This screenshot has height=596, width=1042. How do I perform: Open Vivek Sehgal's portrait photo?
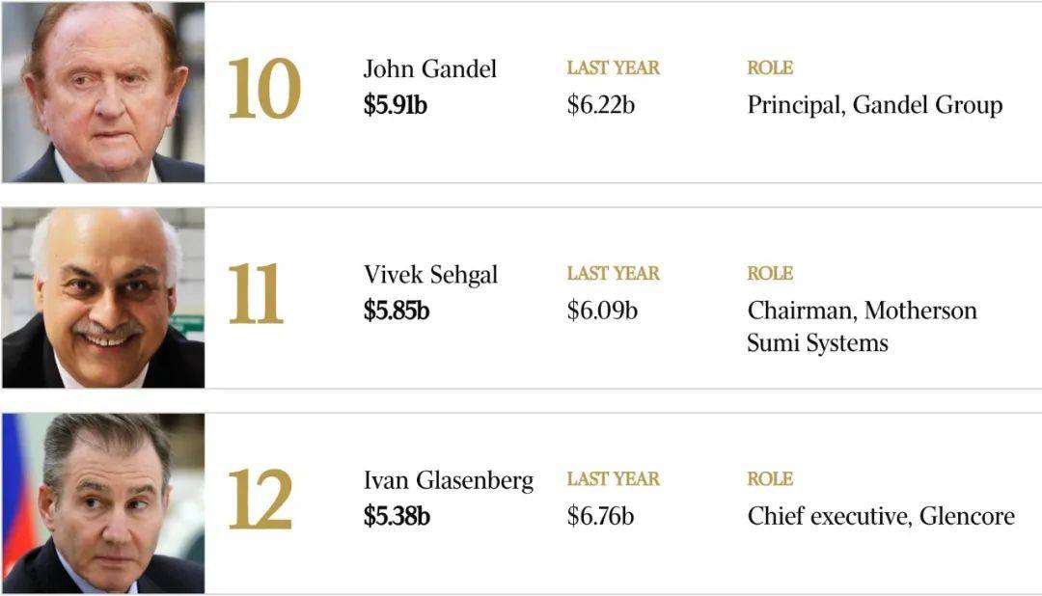[103, 298]
